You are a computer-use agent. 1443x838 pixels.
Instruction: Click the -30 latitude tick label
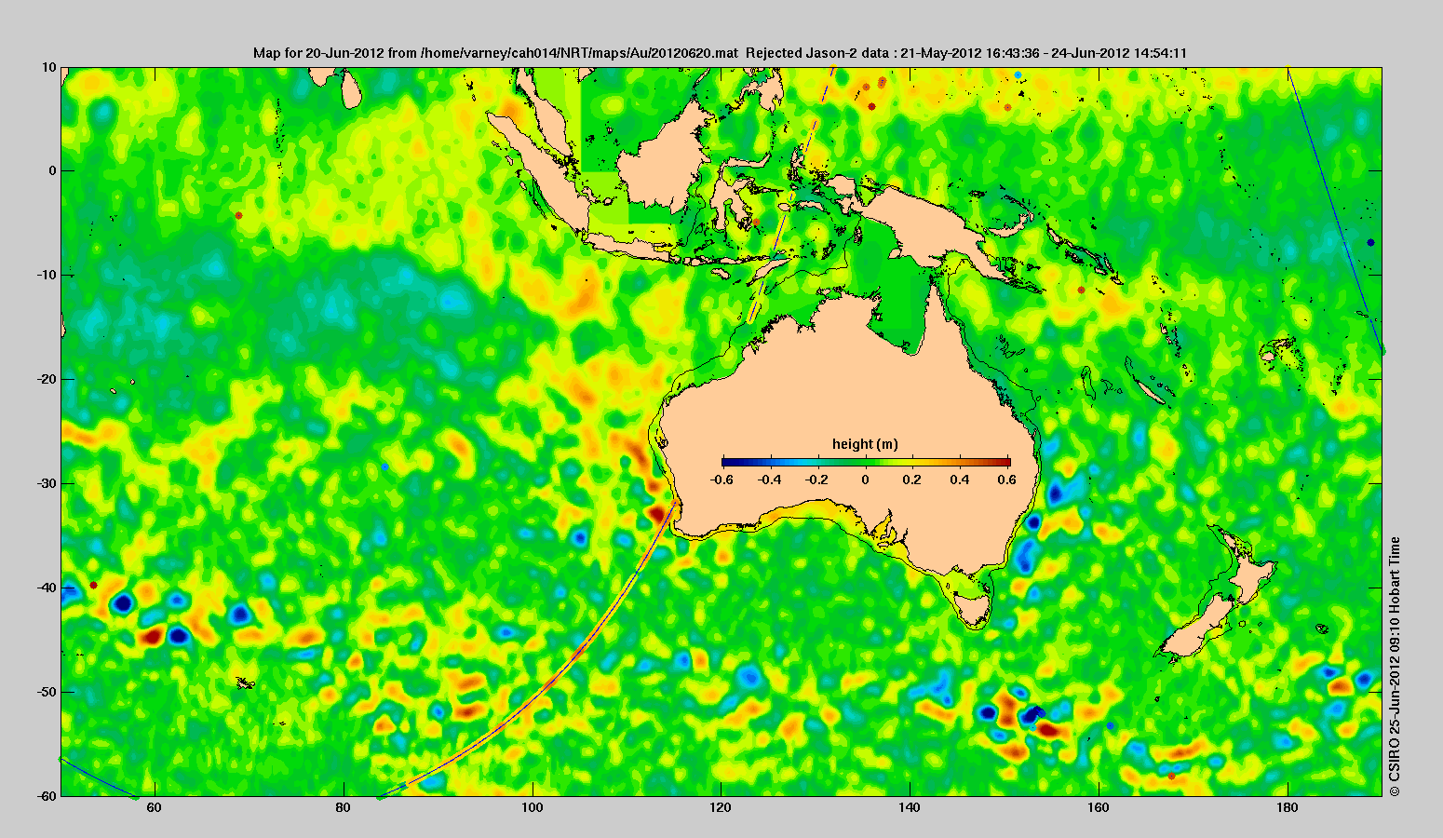(45, 483)
